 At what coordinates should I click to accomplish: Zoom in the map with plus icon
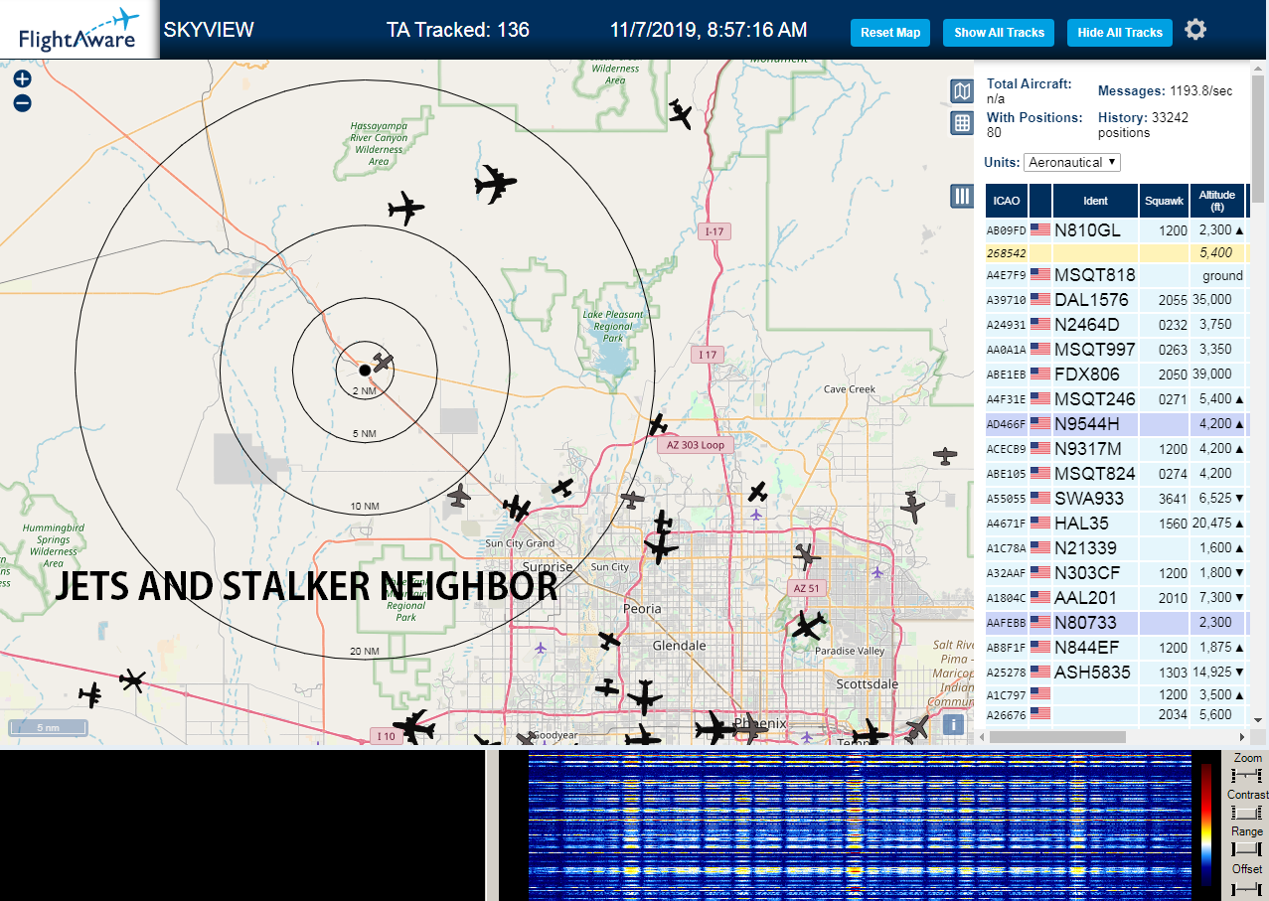[23, 78]
